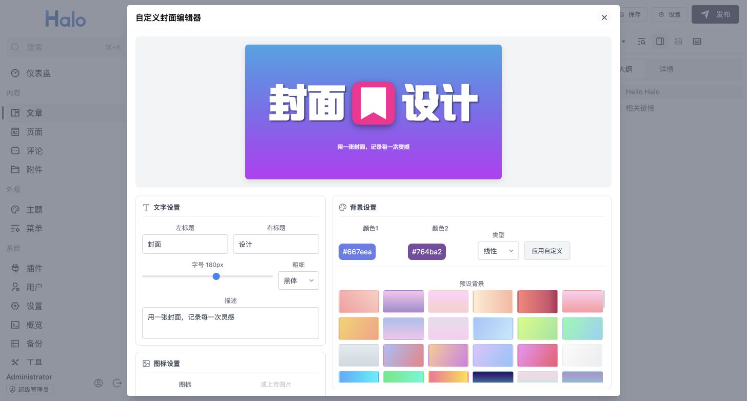Click the 保存 save button
This screenshot has width=747, height=401.
pos(634,14)
